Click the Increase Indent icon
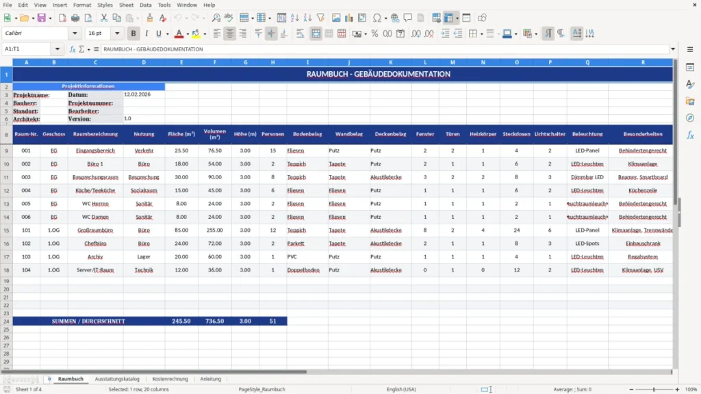The height and width of the screenshot is (394, 701). (x=445, y=34)
